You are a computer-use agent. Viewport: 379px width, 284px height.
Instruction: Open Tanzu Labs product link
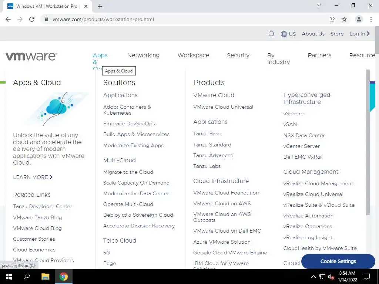[207, 166]
